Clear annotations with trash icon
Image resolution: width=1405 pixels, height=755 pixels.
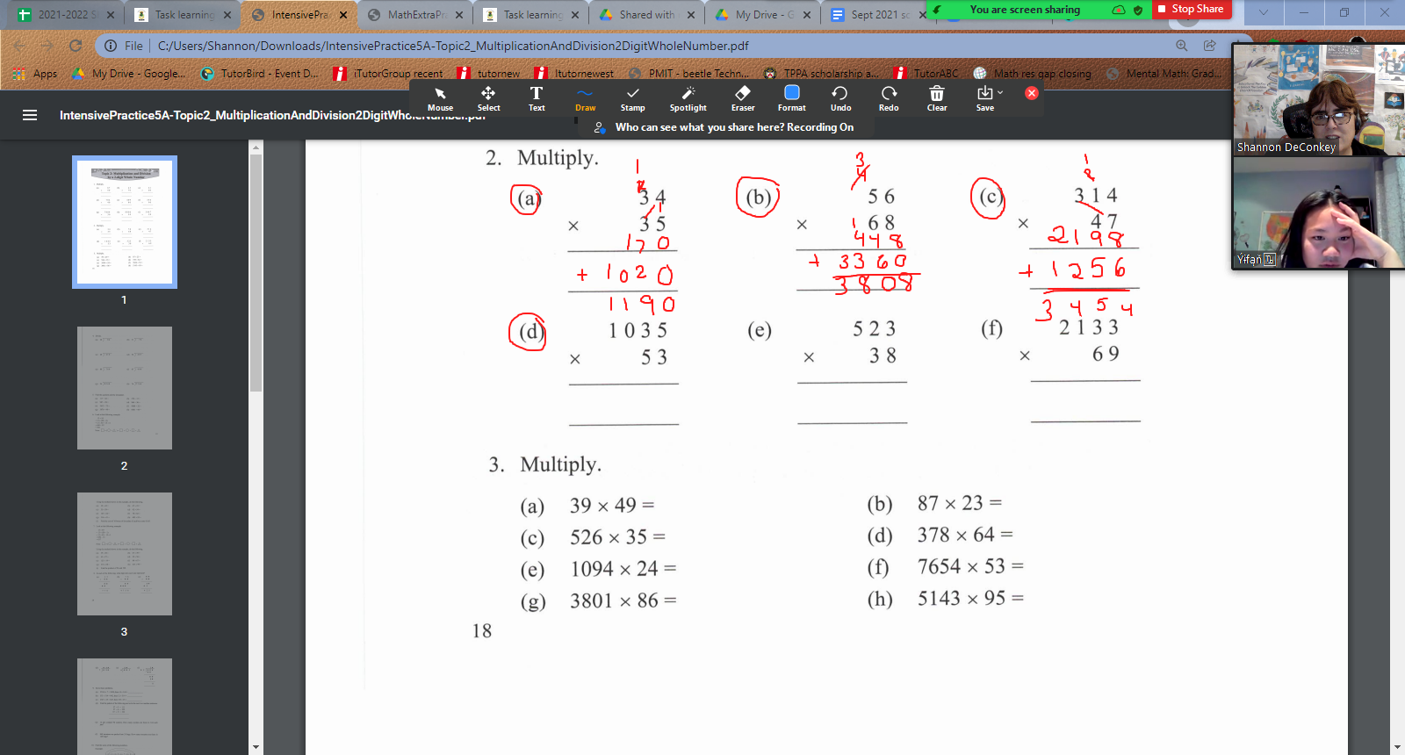pyautogui.click(x=937, y=98)
